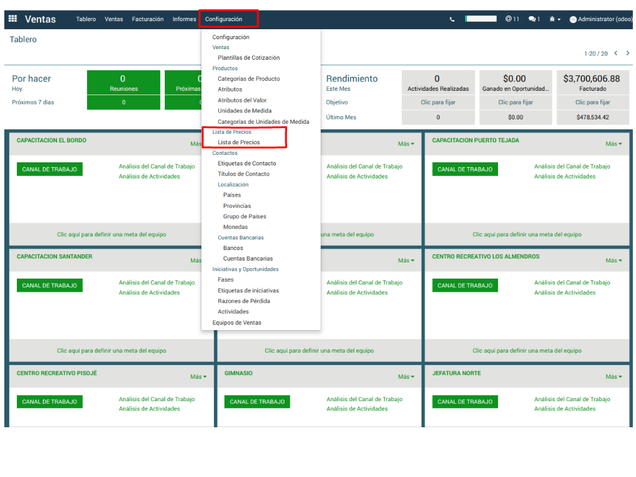The height and width of the screenshot is (477, 636).
Task: Choose Categorías de Producto from menu
Action: pos(249,79)
